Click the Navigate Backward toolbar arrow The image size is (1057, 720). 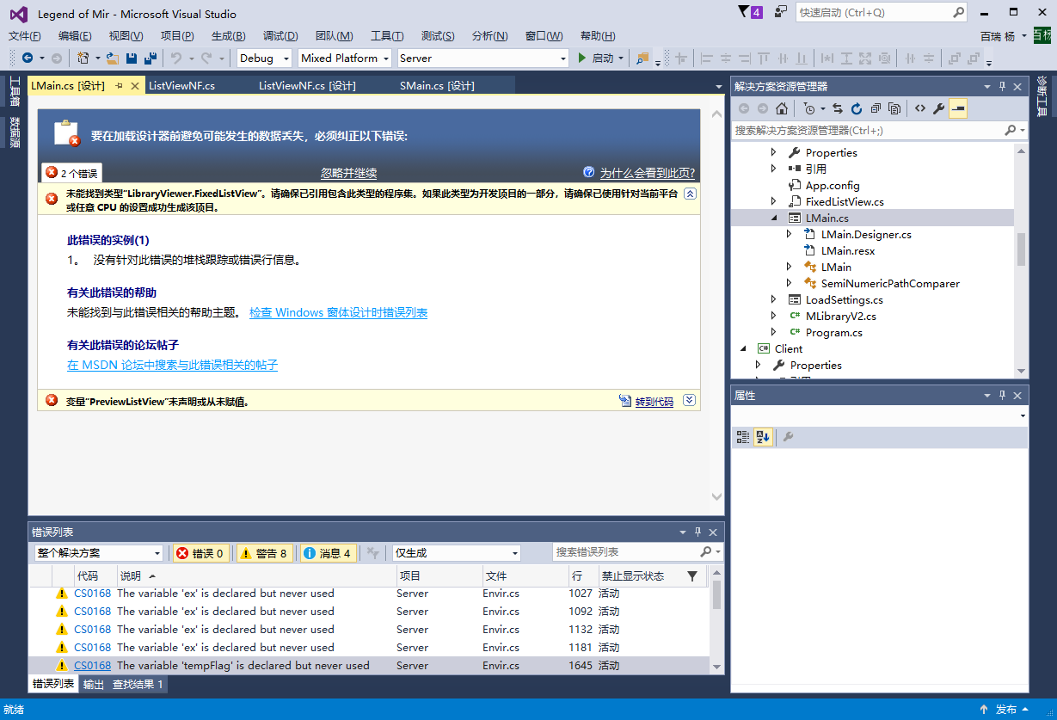tap(28, 58)
